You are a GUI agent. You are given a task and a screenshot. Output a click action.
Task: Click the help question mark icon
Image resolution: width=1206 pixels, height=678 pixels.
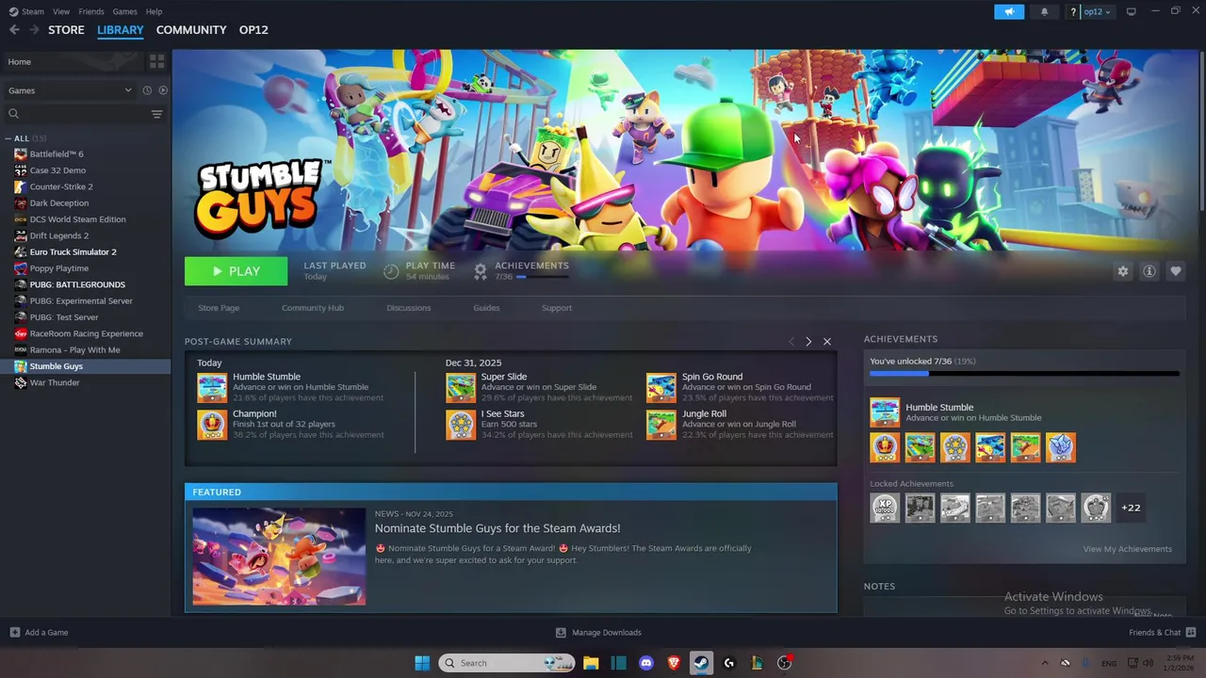1072,11
